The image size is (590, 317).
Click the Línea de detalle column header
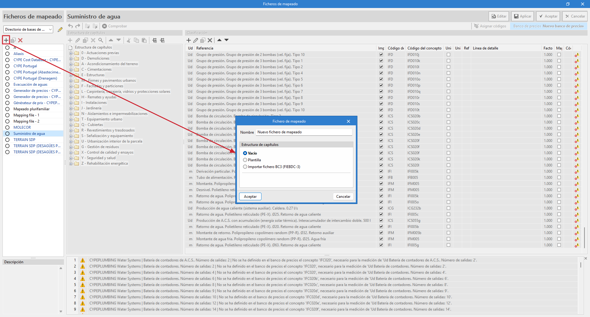tap(506, 48)
